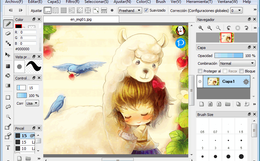Select the Text tool
Viewport: 260px width, 161px height.
pyautogui.click(x=8, y=147)
